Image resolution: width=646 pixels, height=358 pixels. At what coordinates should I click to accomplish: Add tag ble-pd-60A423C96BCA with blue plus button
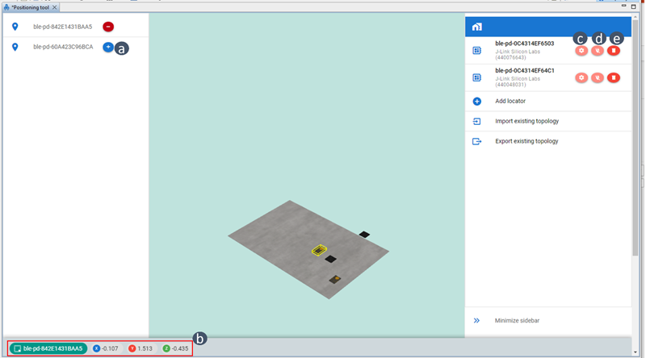108,47
